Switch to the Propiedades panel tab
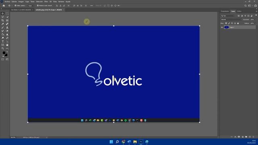The height and width of the screenshot is (145, 258). click(x=225, y=11)
